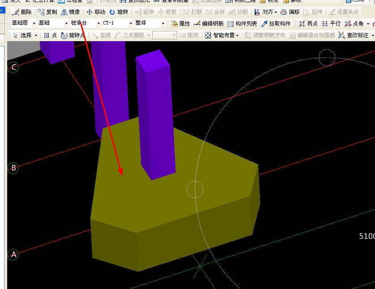Image resolution: width=375 pixels, height=289 pixels.
Task: Select the 旋转点 rotate point mode
Action: 72,35
